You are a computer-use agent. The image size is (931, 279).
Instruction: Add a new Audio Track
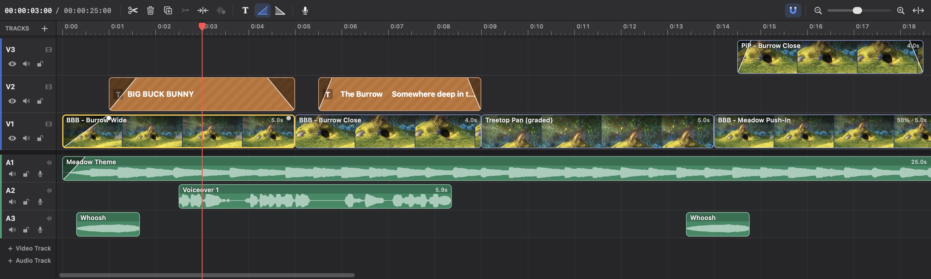coord(29,261)
